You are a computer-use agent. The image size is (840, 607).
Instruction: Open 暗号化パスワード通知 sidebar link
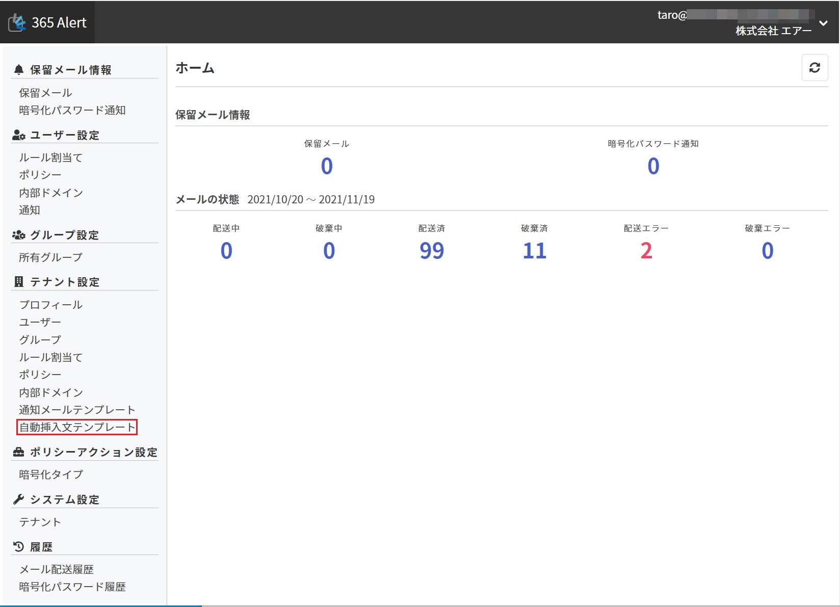tap(72, 110)
